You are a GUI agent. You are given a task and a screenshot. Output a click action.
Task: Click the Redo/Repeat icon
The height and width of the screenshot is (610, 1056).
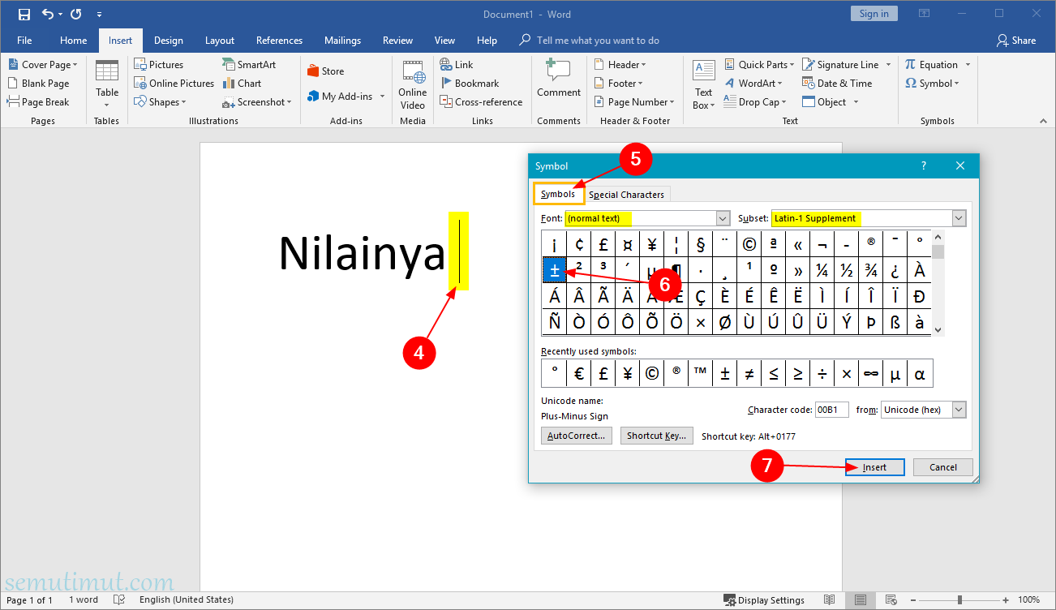(x=75, y=14)
